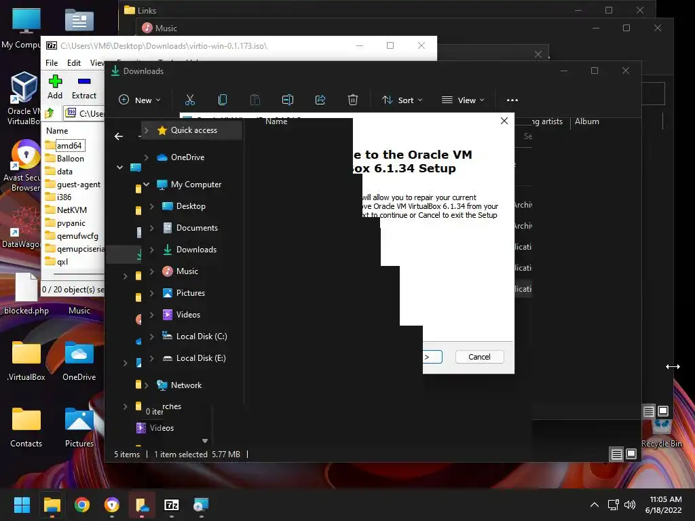Click the Name column header in 7-Zip
695x521 pixels.
click(x=57, y=131)
